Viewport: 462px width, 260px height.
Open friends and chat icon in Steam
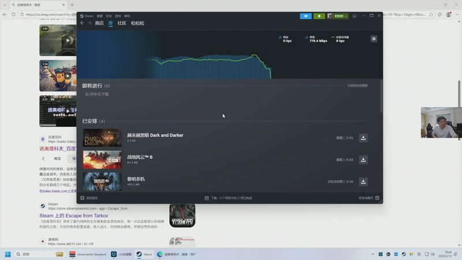click(377, 198)
